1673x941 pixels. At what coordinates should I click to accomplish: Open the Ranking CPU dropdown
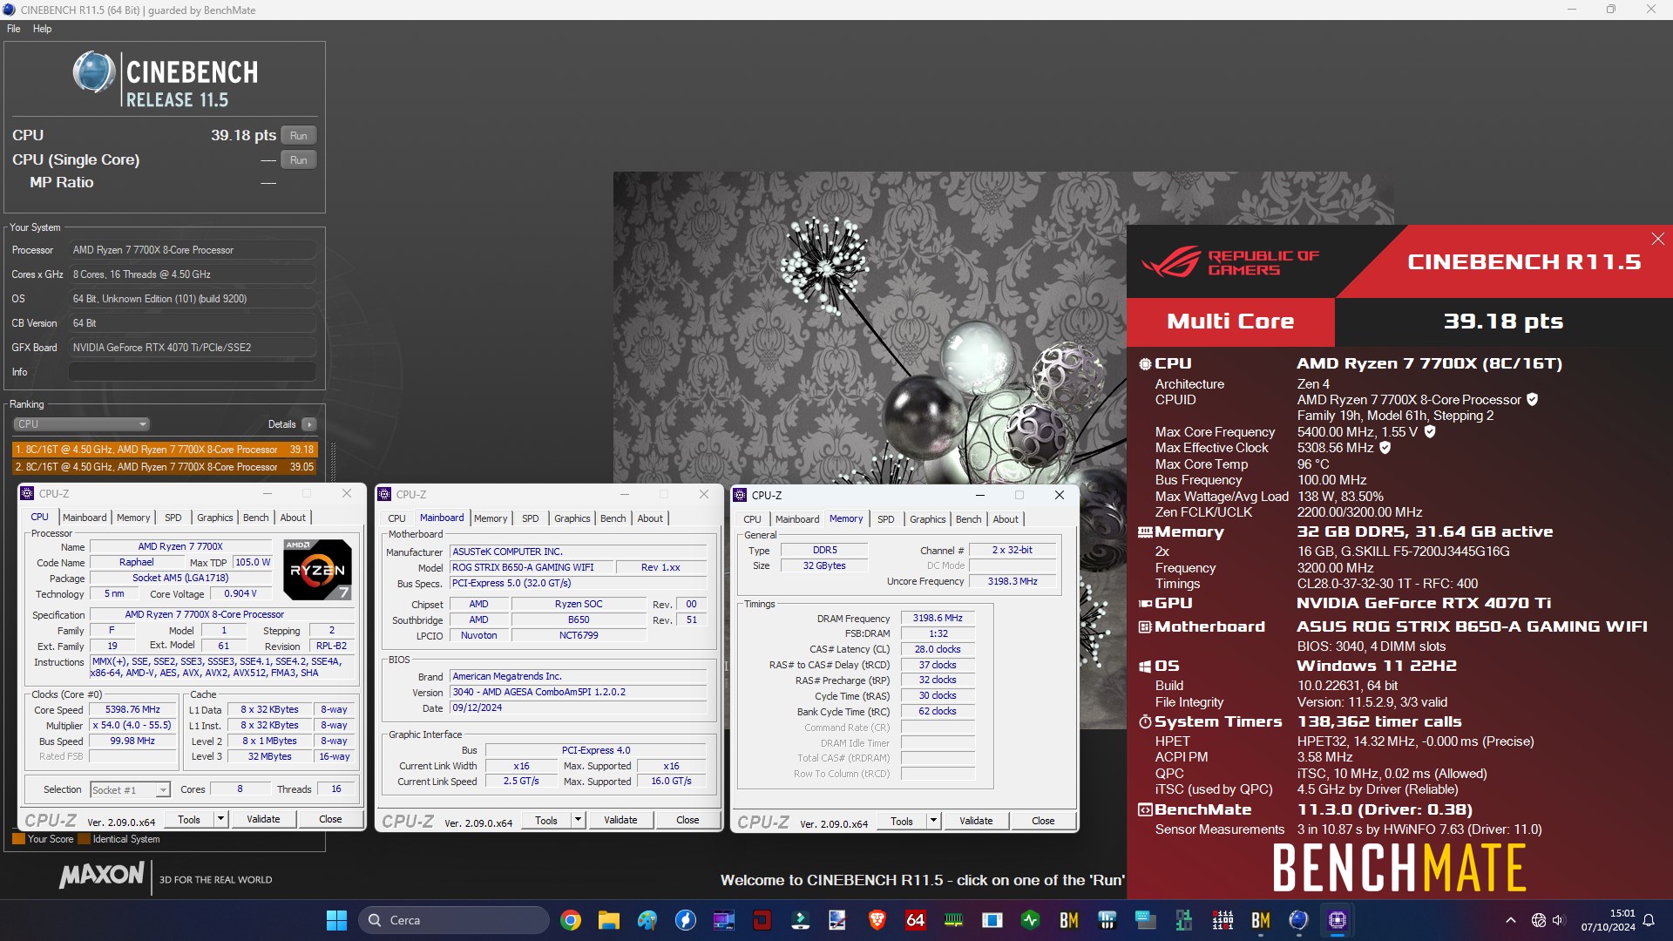[x=81, y=424]
